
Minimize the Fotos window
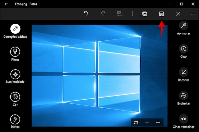pyautogui.click(x=170, y=4)
